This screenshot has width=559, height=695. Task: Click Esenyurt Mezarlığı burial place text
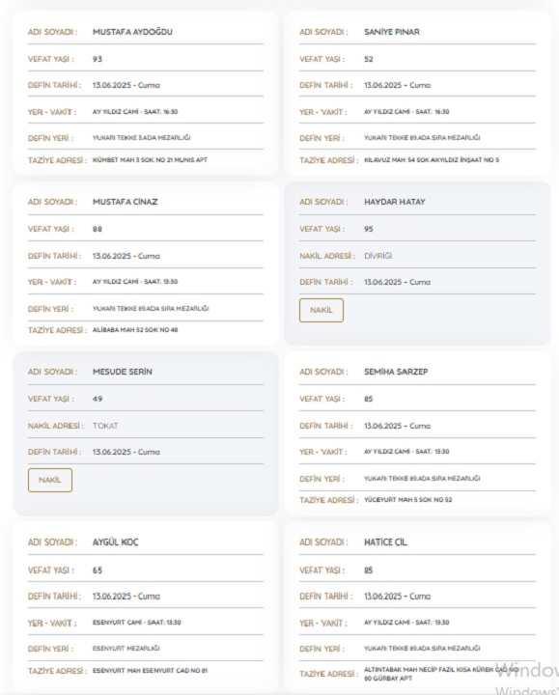[126, 648]
